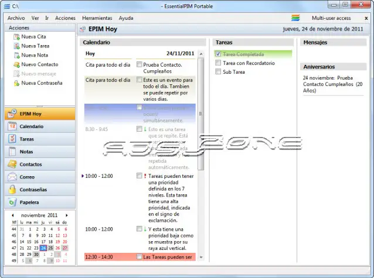
Task: Click the EPIM Hoy header icon
Action: [83, 29]
